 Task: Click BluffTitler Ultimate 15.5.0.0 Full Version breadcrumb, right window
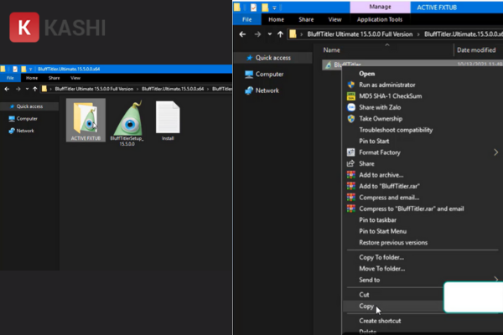pyautogui.click(x=360, y=34)
